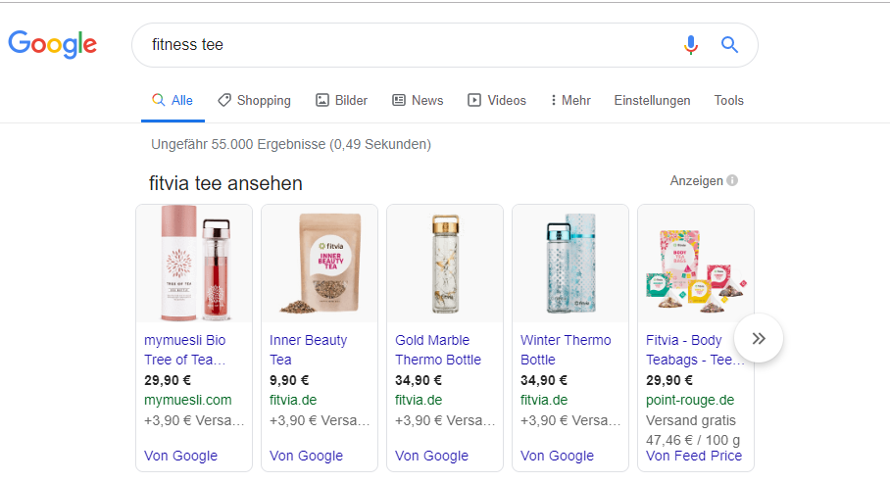The width and height of the screenshot is (890, 483).
Task: Open the Einstellungen menu
Action: tap(652, 100)
